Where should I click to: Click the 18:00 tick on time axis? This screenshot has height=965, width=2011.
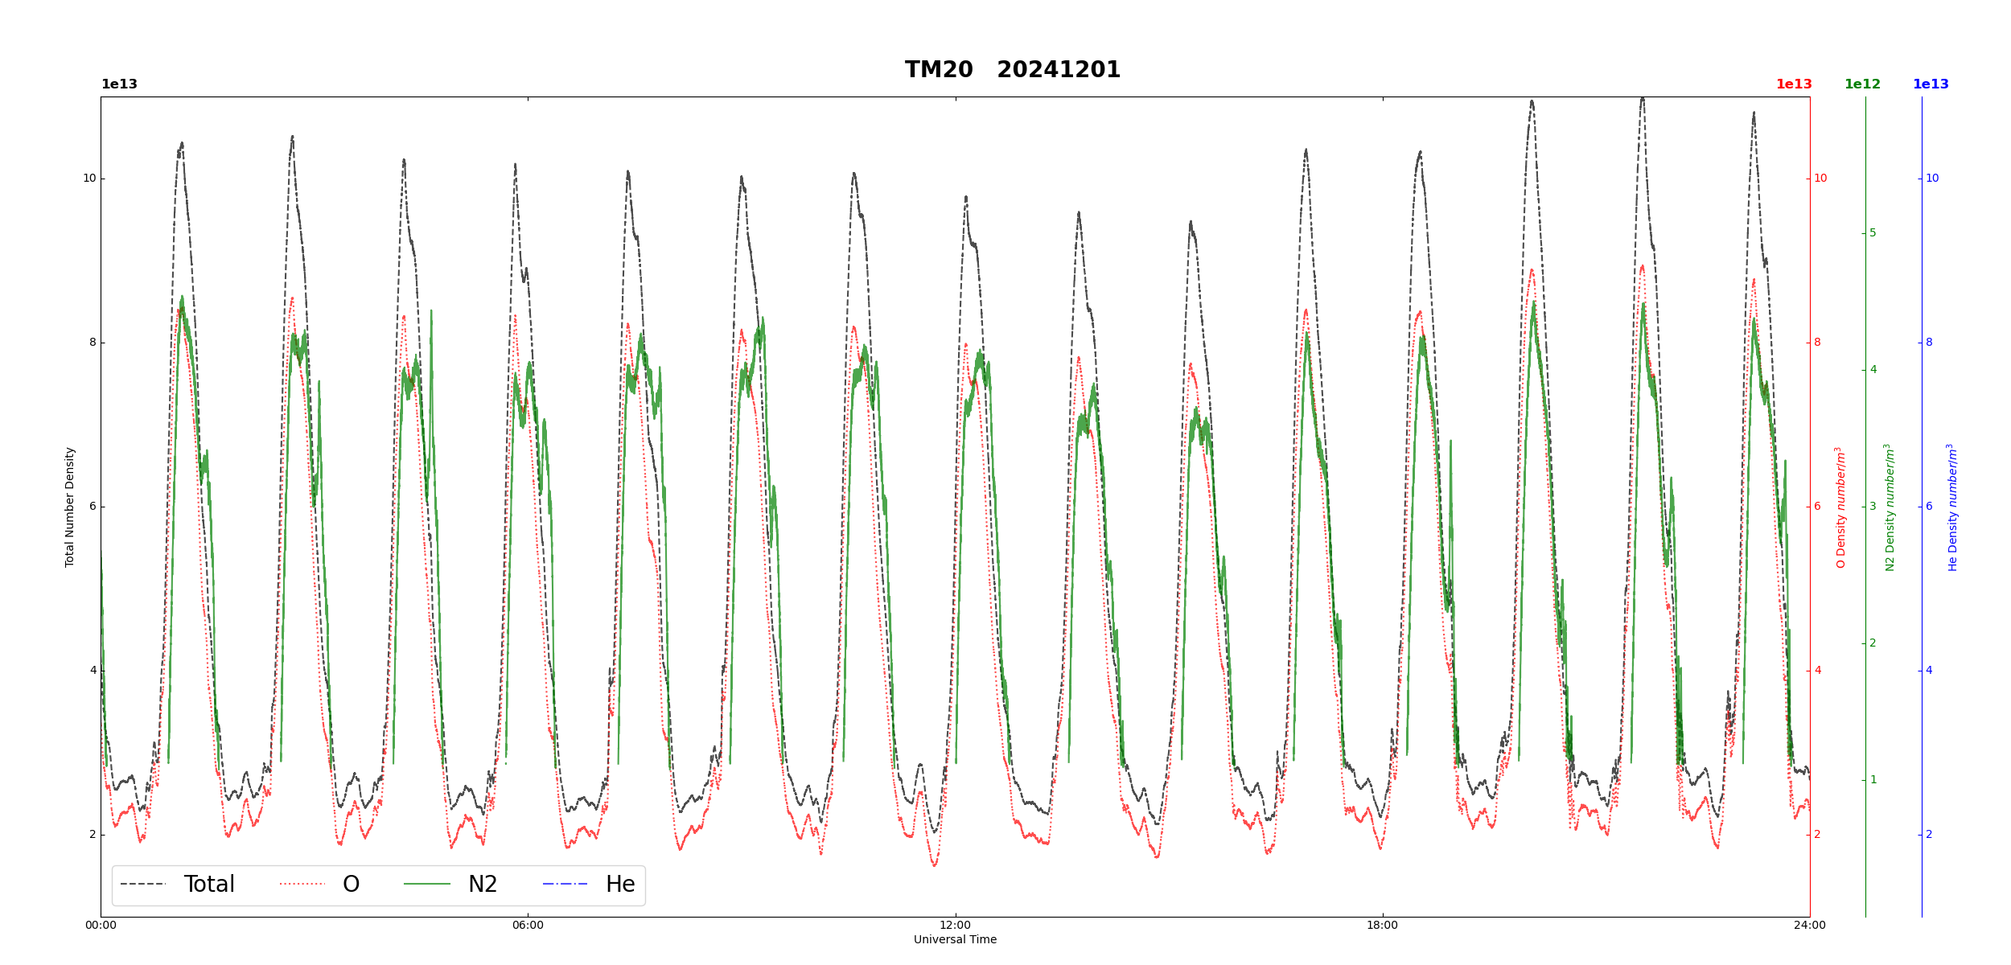1383,925
